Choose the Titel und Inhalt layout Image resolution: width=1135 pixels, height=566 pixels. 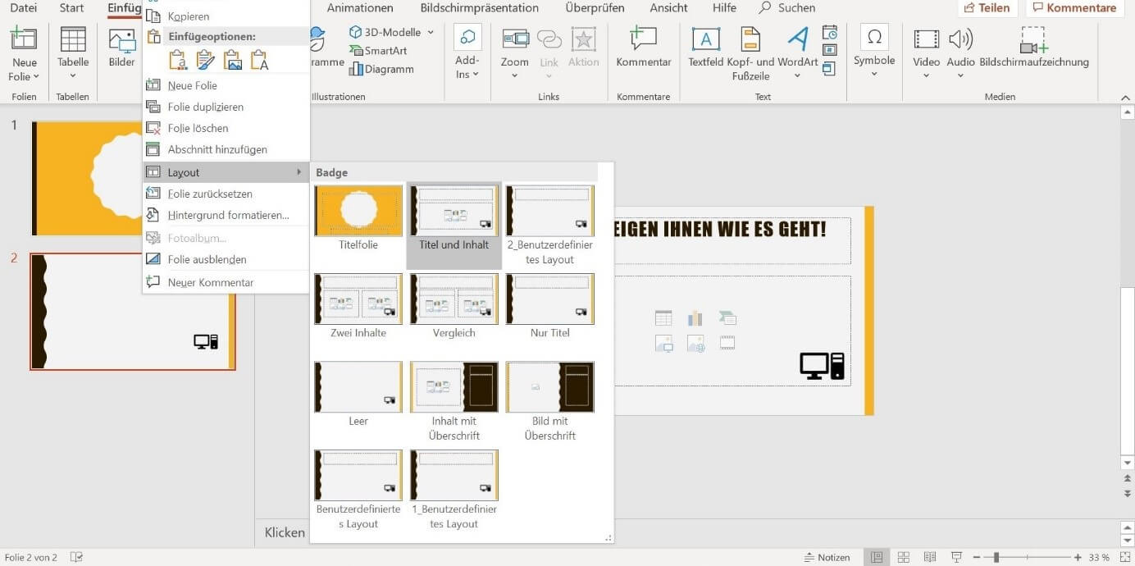click(x=454, y=225)
